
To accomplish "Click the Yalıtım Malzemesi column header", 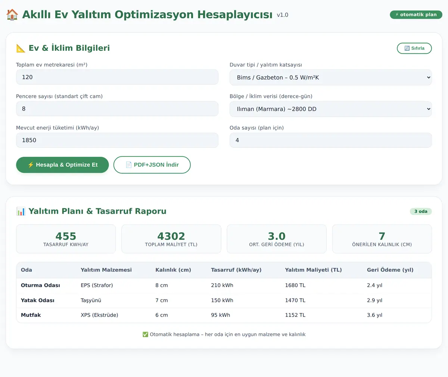I will [106, 270].
